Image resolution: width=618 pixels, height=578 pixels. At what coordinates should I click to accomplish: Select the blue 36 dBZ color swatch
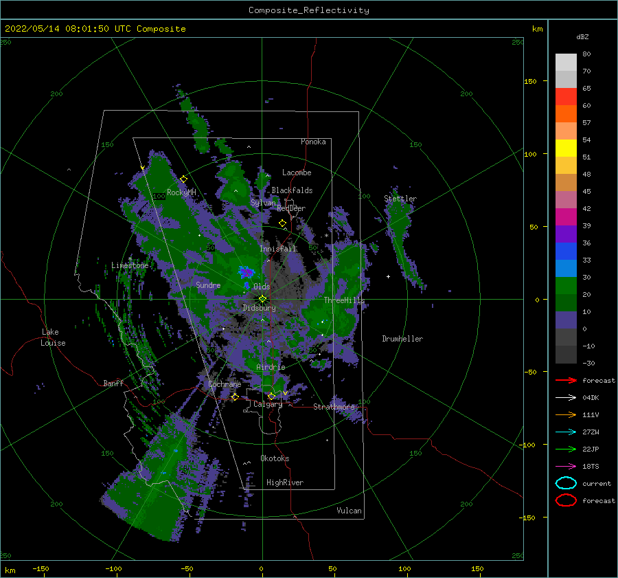[x=566, y=252]
